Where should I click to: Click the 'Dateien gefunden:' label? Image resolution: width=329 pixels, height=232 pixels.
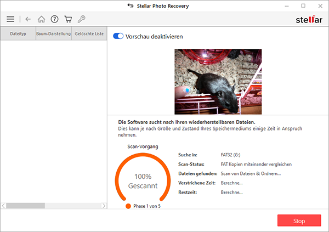pos(198,174)
